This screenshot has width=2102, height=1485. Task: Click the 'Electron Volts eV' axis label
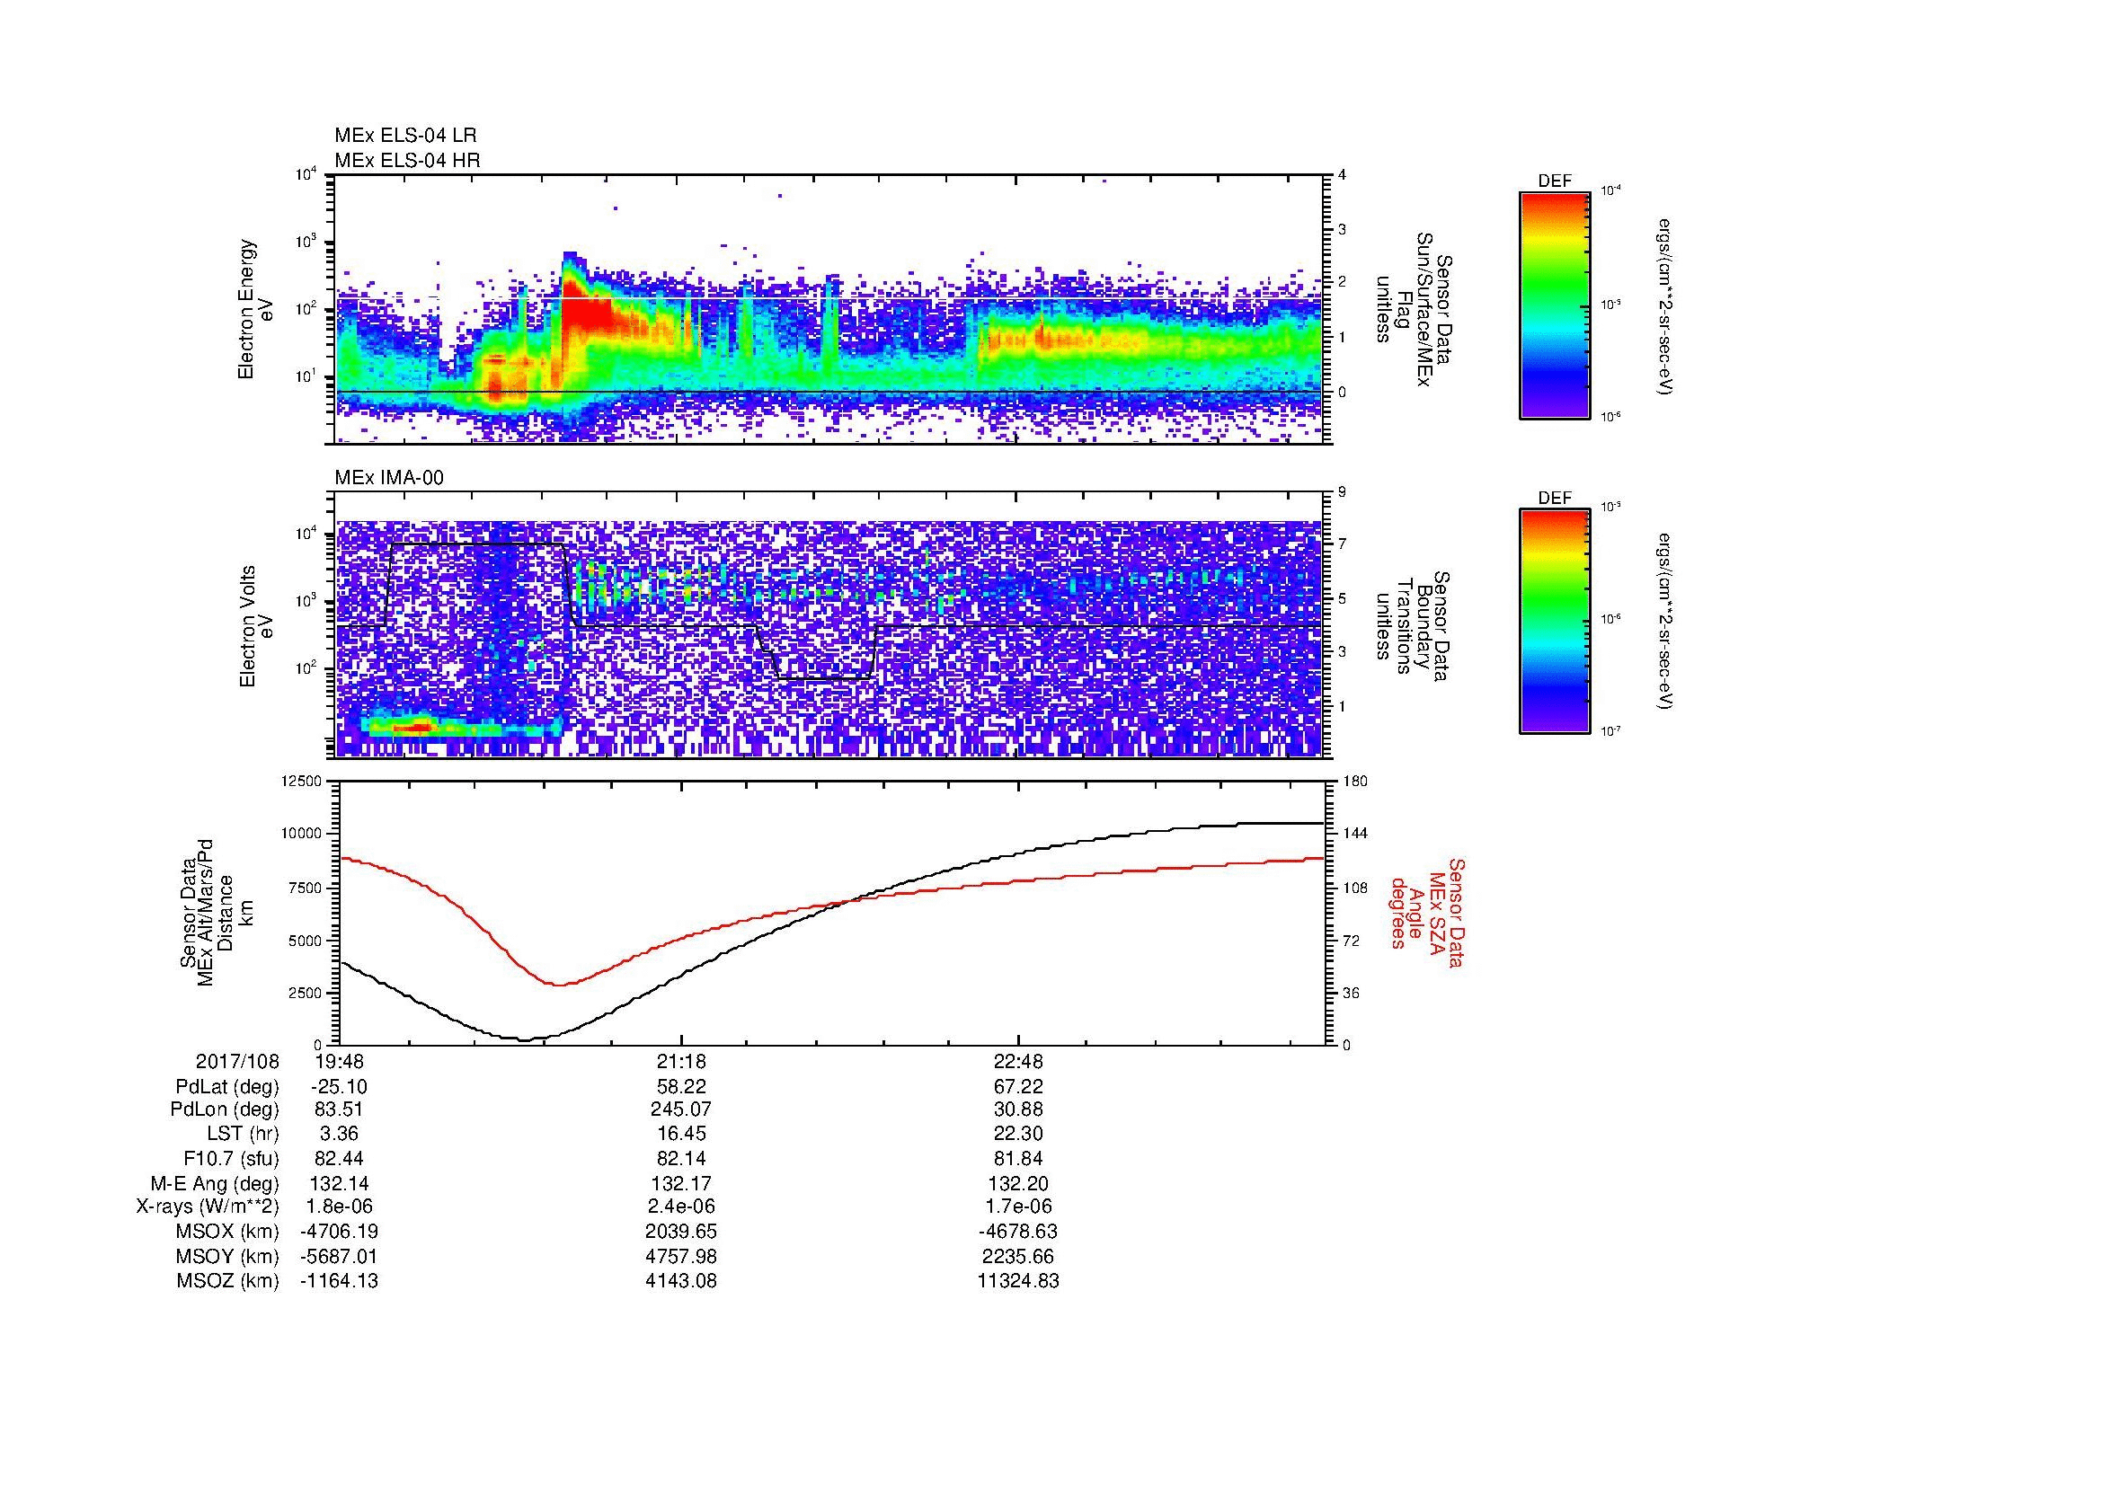[x=256, y=626]
